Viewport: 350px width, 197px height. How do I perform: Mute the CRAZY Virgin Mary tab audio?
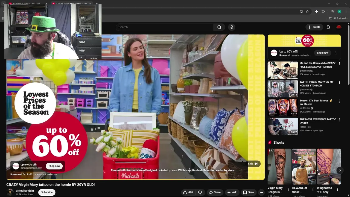point(86,4)
